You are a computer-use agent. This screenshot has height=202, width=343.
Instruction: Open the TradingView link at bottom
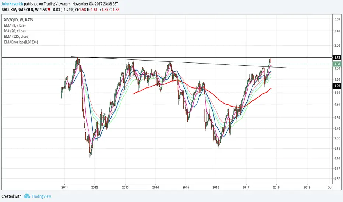41,196
